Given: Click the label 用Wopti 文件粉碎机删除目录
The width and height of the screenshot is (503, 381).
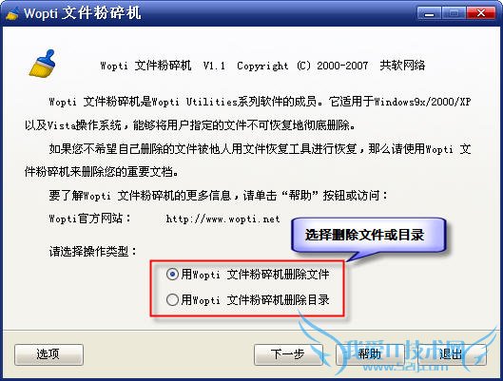Looking at the screenshot, I should (255, 300).
